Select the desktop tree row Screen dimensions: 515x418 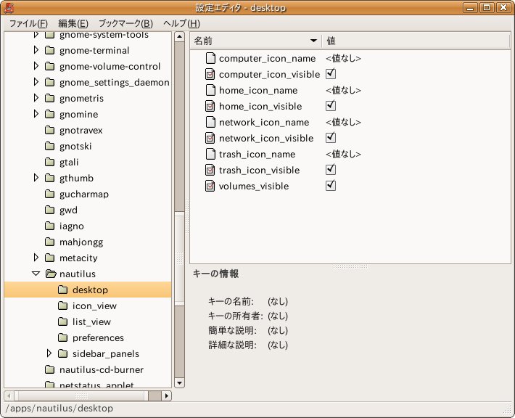click(88, 290)
